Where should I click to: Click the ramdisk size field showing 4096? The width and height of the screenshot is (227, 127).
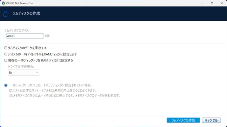click(x=25, y=36)
